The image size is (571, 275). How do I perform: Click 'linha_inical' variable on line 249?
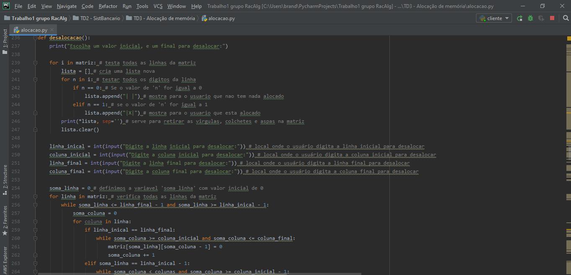point(67,146)
